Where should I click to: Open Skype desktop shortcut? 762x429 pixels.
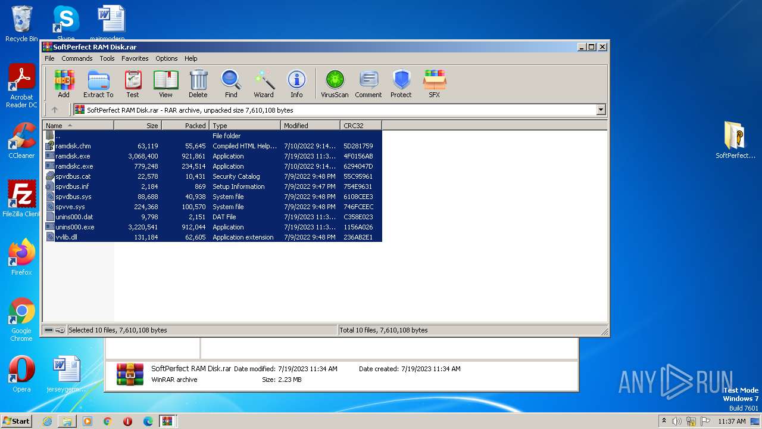[x=65, y=24]
